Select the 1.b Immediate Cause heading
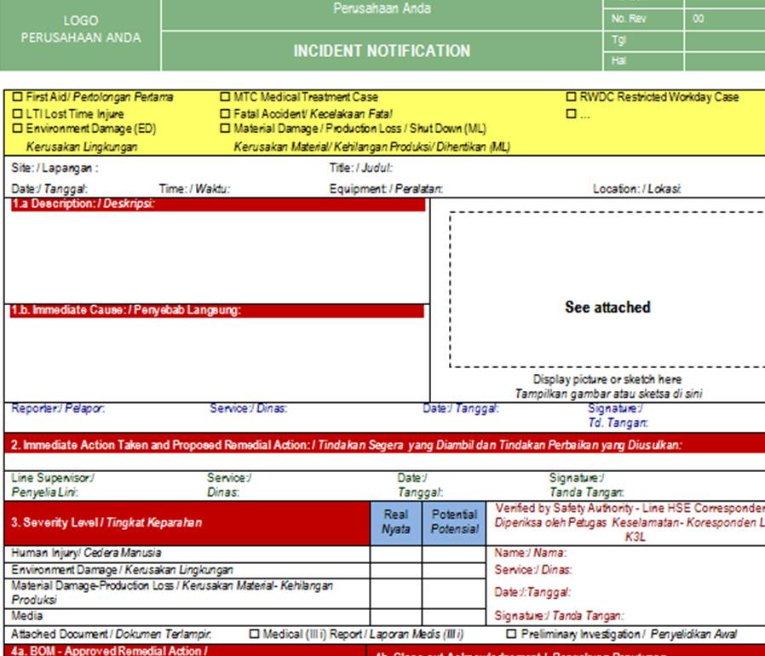This screenshot has height=656, width=765. (217, 311)
